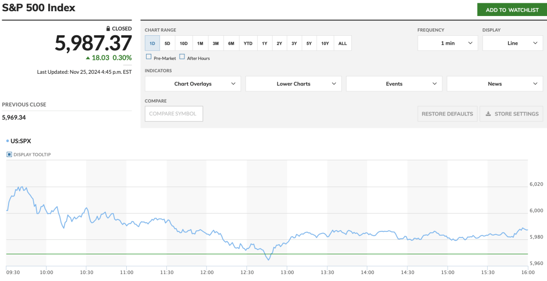Open the Display Line dropdown

tap(512, 43)
